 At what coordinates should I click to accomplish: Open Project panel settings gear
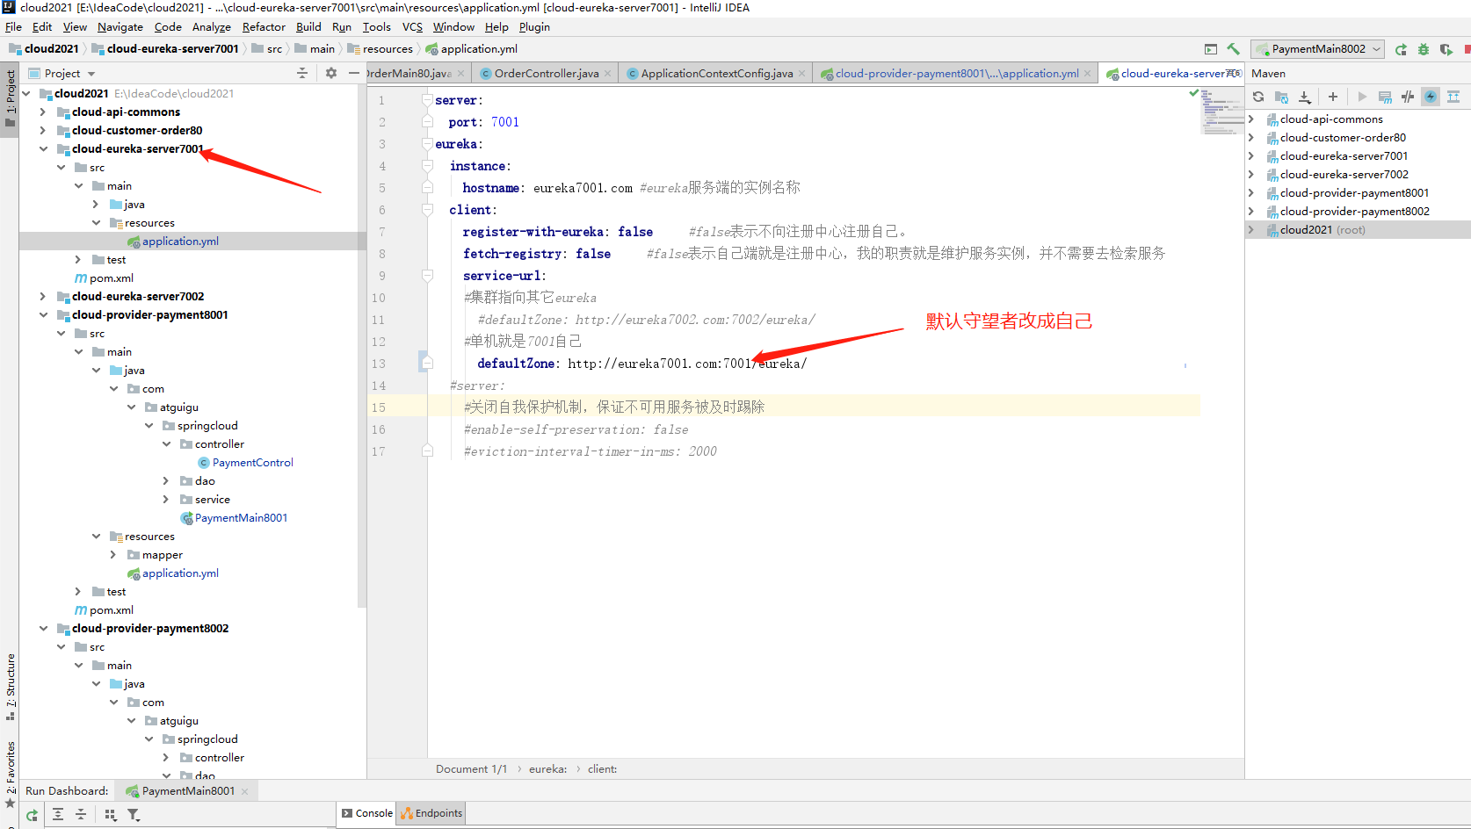(x=331, y=73)
